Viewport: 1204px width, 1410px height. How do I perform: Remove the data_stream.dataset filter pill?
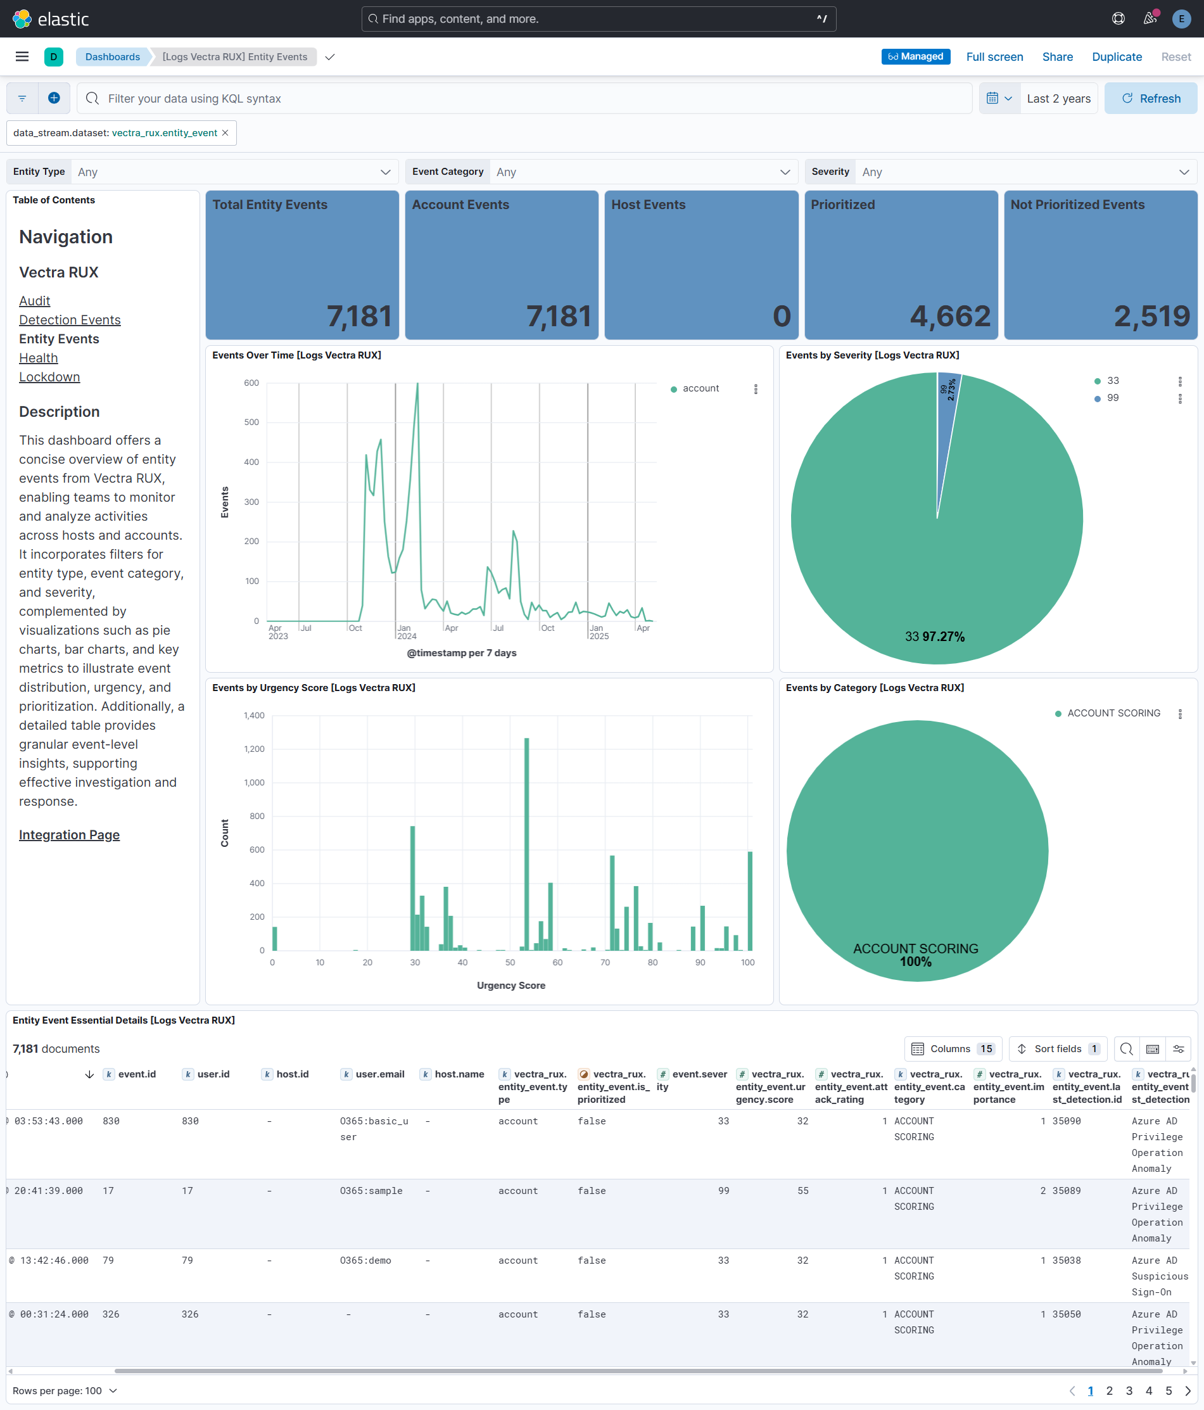pyautogui.click(x=225, y=134)
